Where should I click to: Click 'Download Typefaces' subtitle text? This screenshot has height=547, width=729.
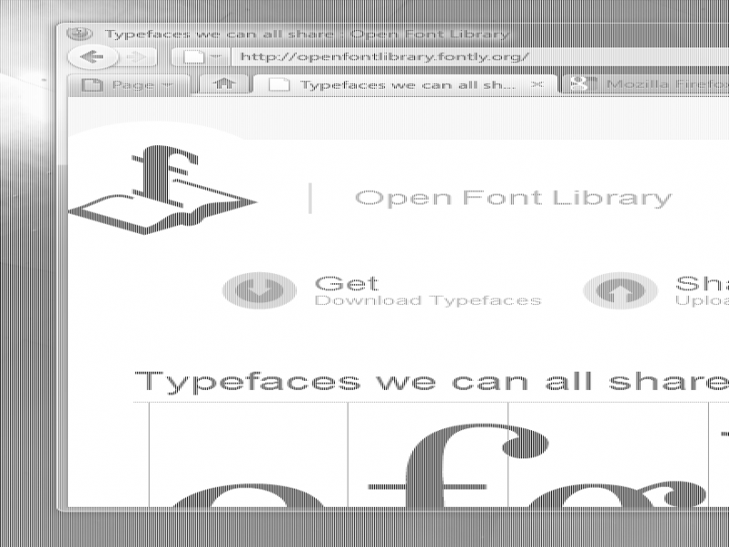coord(428,300)
